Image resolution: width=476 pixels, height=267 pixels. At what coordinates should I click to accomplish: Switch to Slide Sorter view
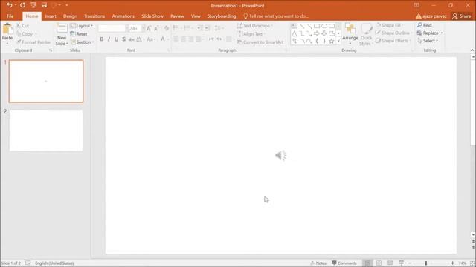pyautogui.click(x=379, y=263)
